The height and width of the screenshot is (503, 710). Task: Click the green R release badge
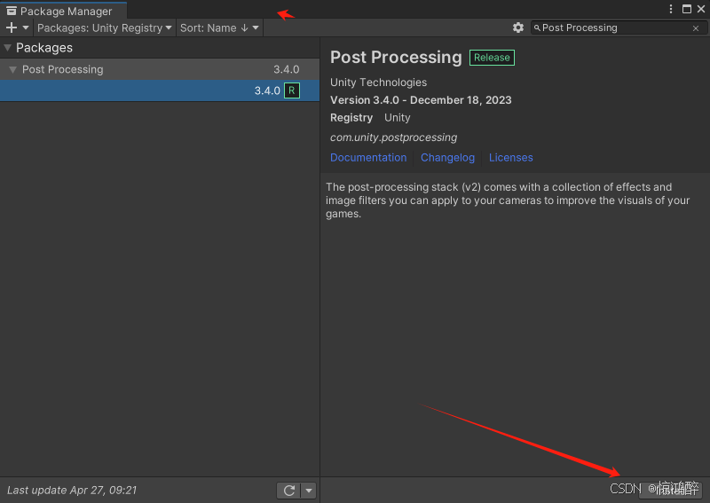pos(292,90)
